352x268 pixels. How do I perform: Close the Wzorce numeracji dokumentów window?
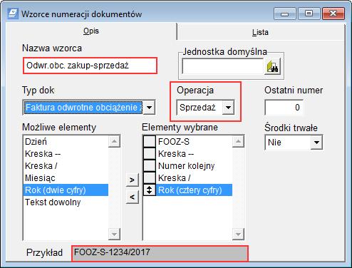[333, 14]
